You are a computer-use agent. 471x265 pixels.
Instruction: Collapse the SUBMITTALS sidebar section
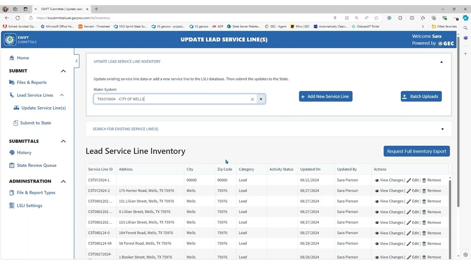click(63, 141)
